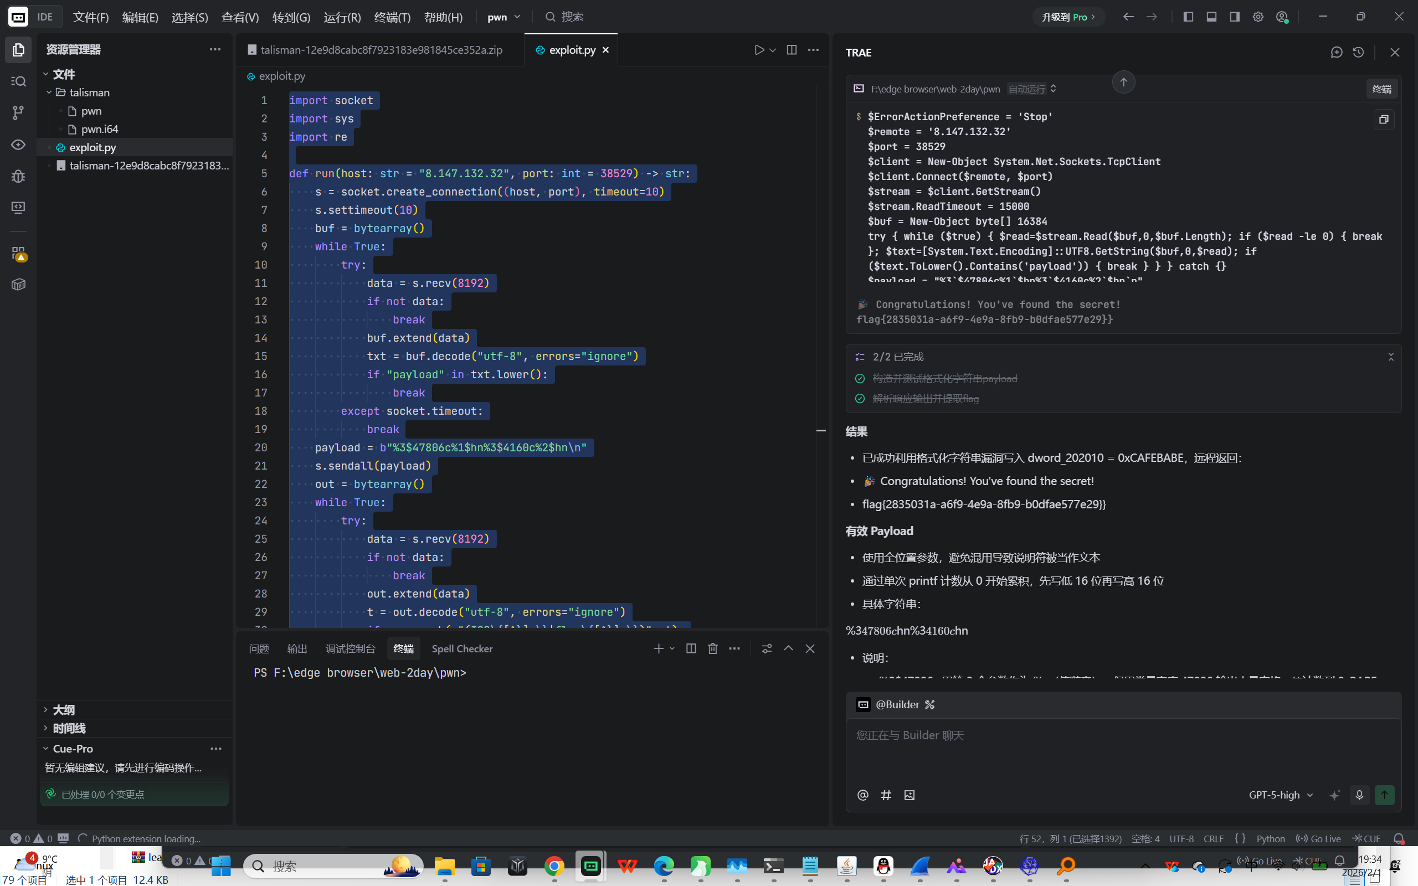1418x886 pixels.
Task: Attach an image in the chat input
Action: coord(910,795)
